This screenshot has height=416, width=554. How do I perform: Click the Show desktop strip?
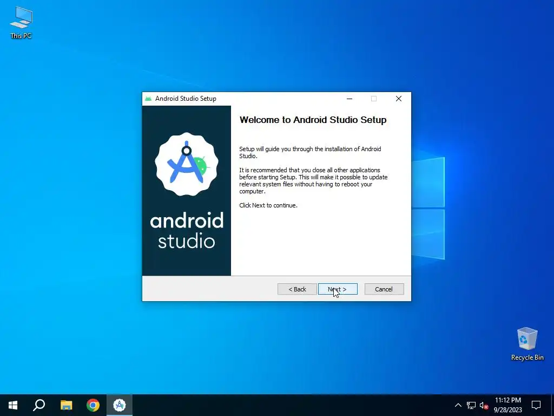(x=552, y=405)
